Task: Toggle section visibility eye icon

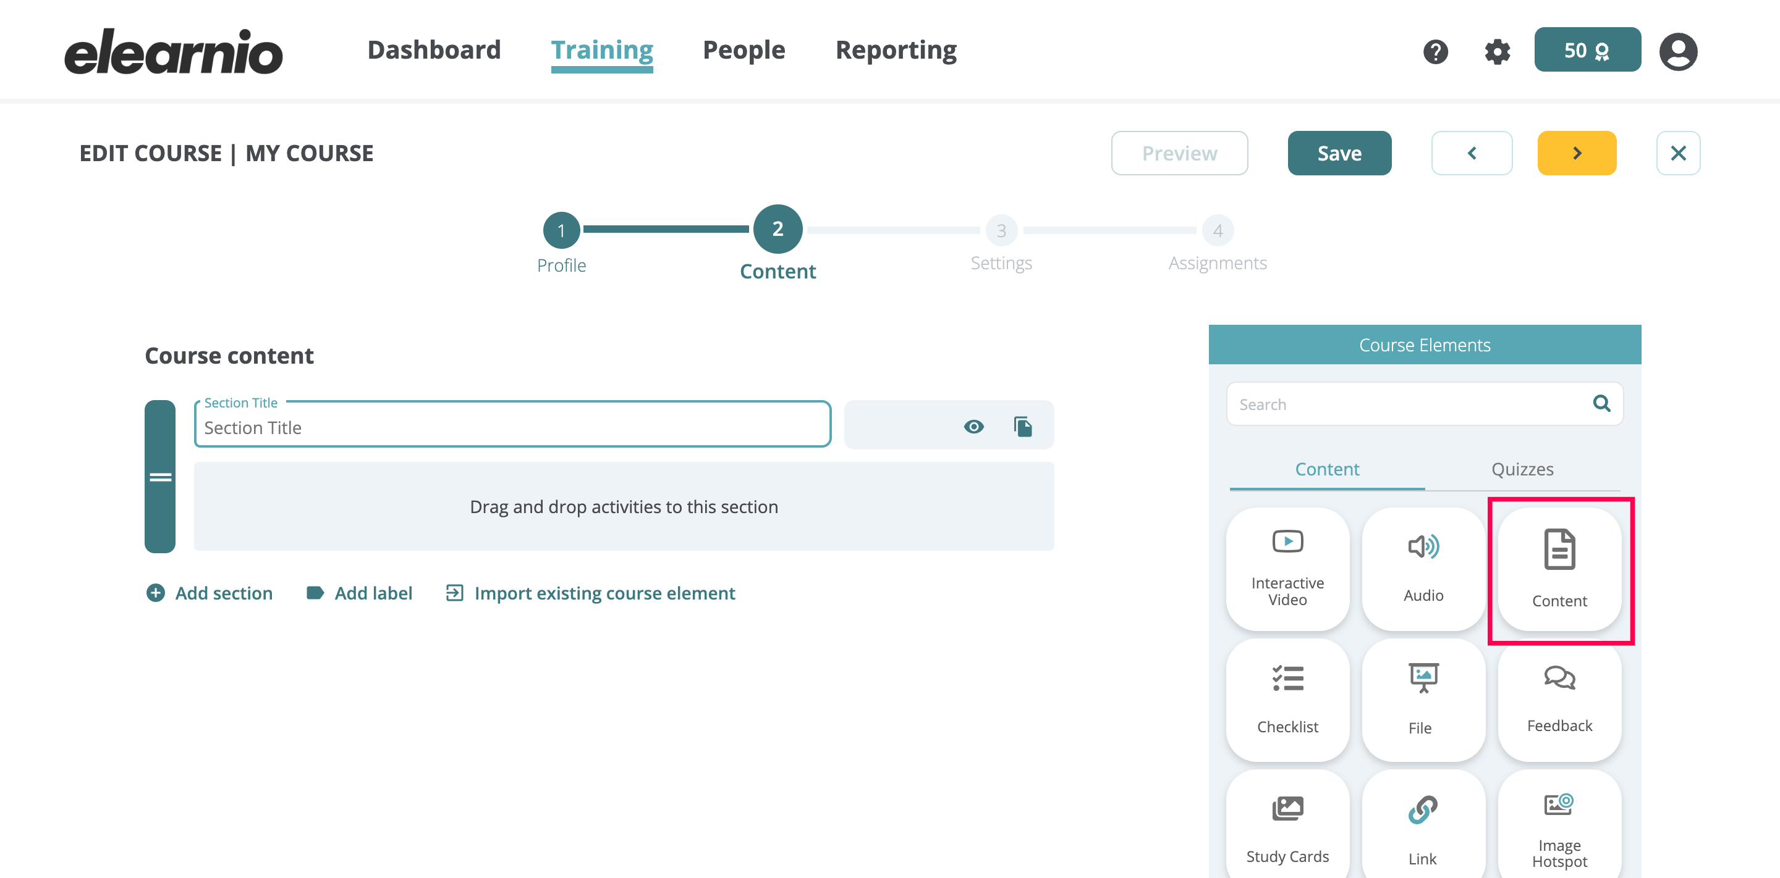Action: point(973,427)
